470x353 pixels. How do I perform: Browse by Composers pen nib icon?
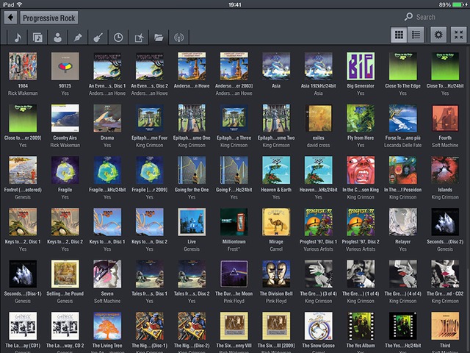77,37
